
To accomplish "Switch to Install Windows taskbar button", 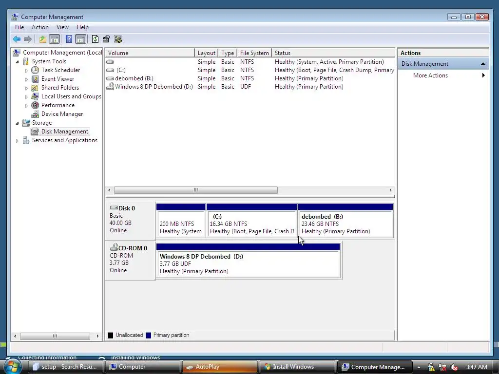I will [x=297, y=367].
